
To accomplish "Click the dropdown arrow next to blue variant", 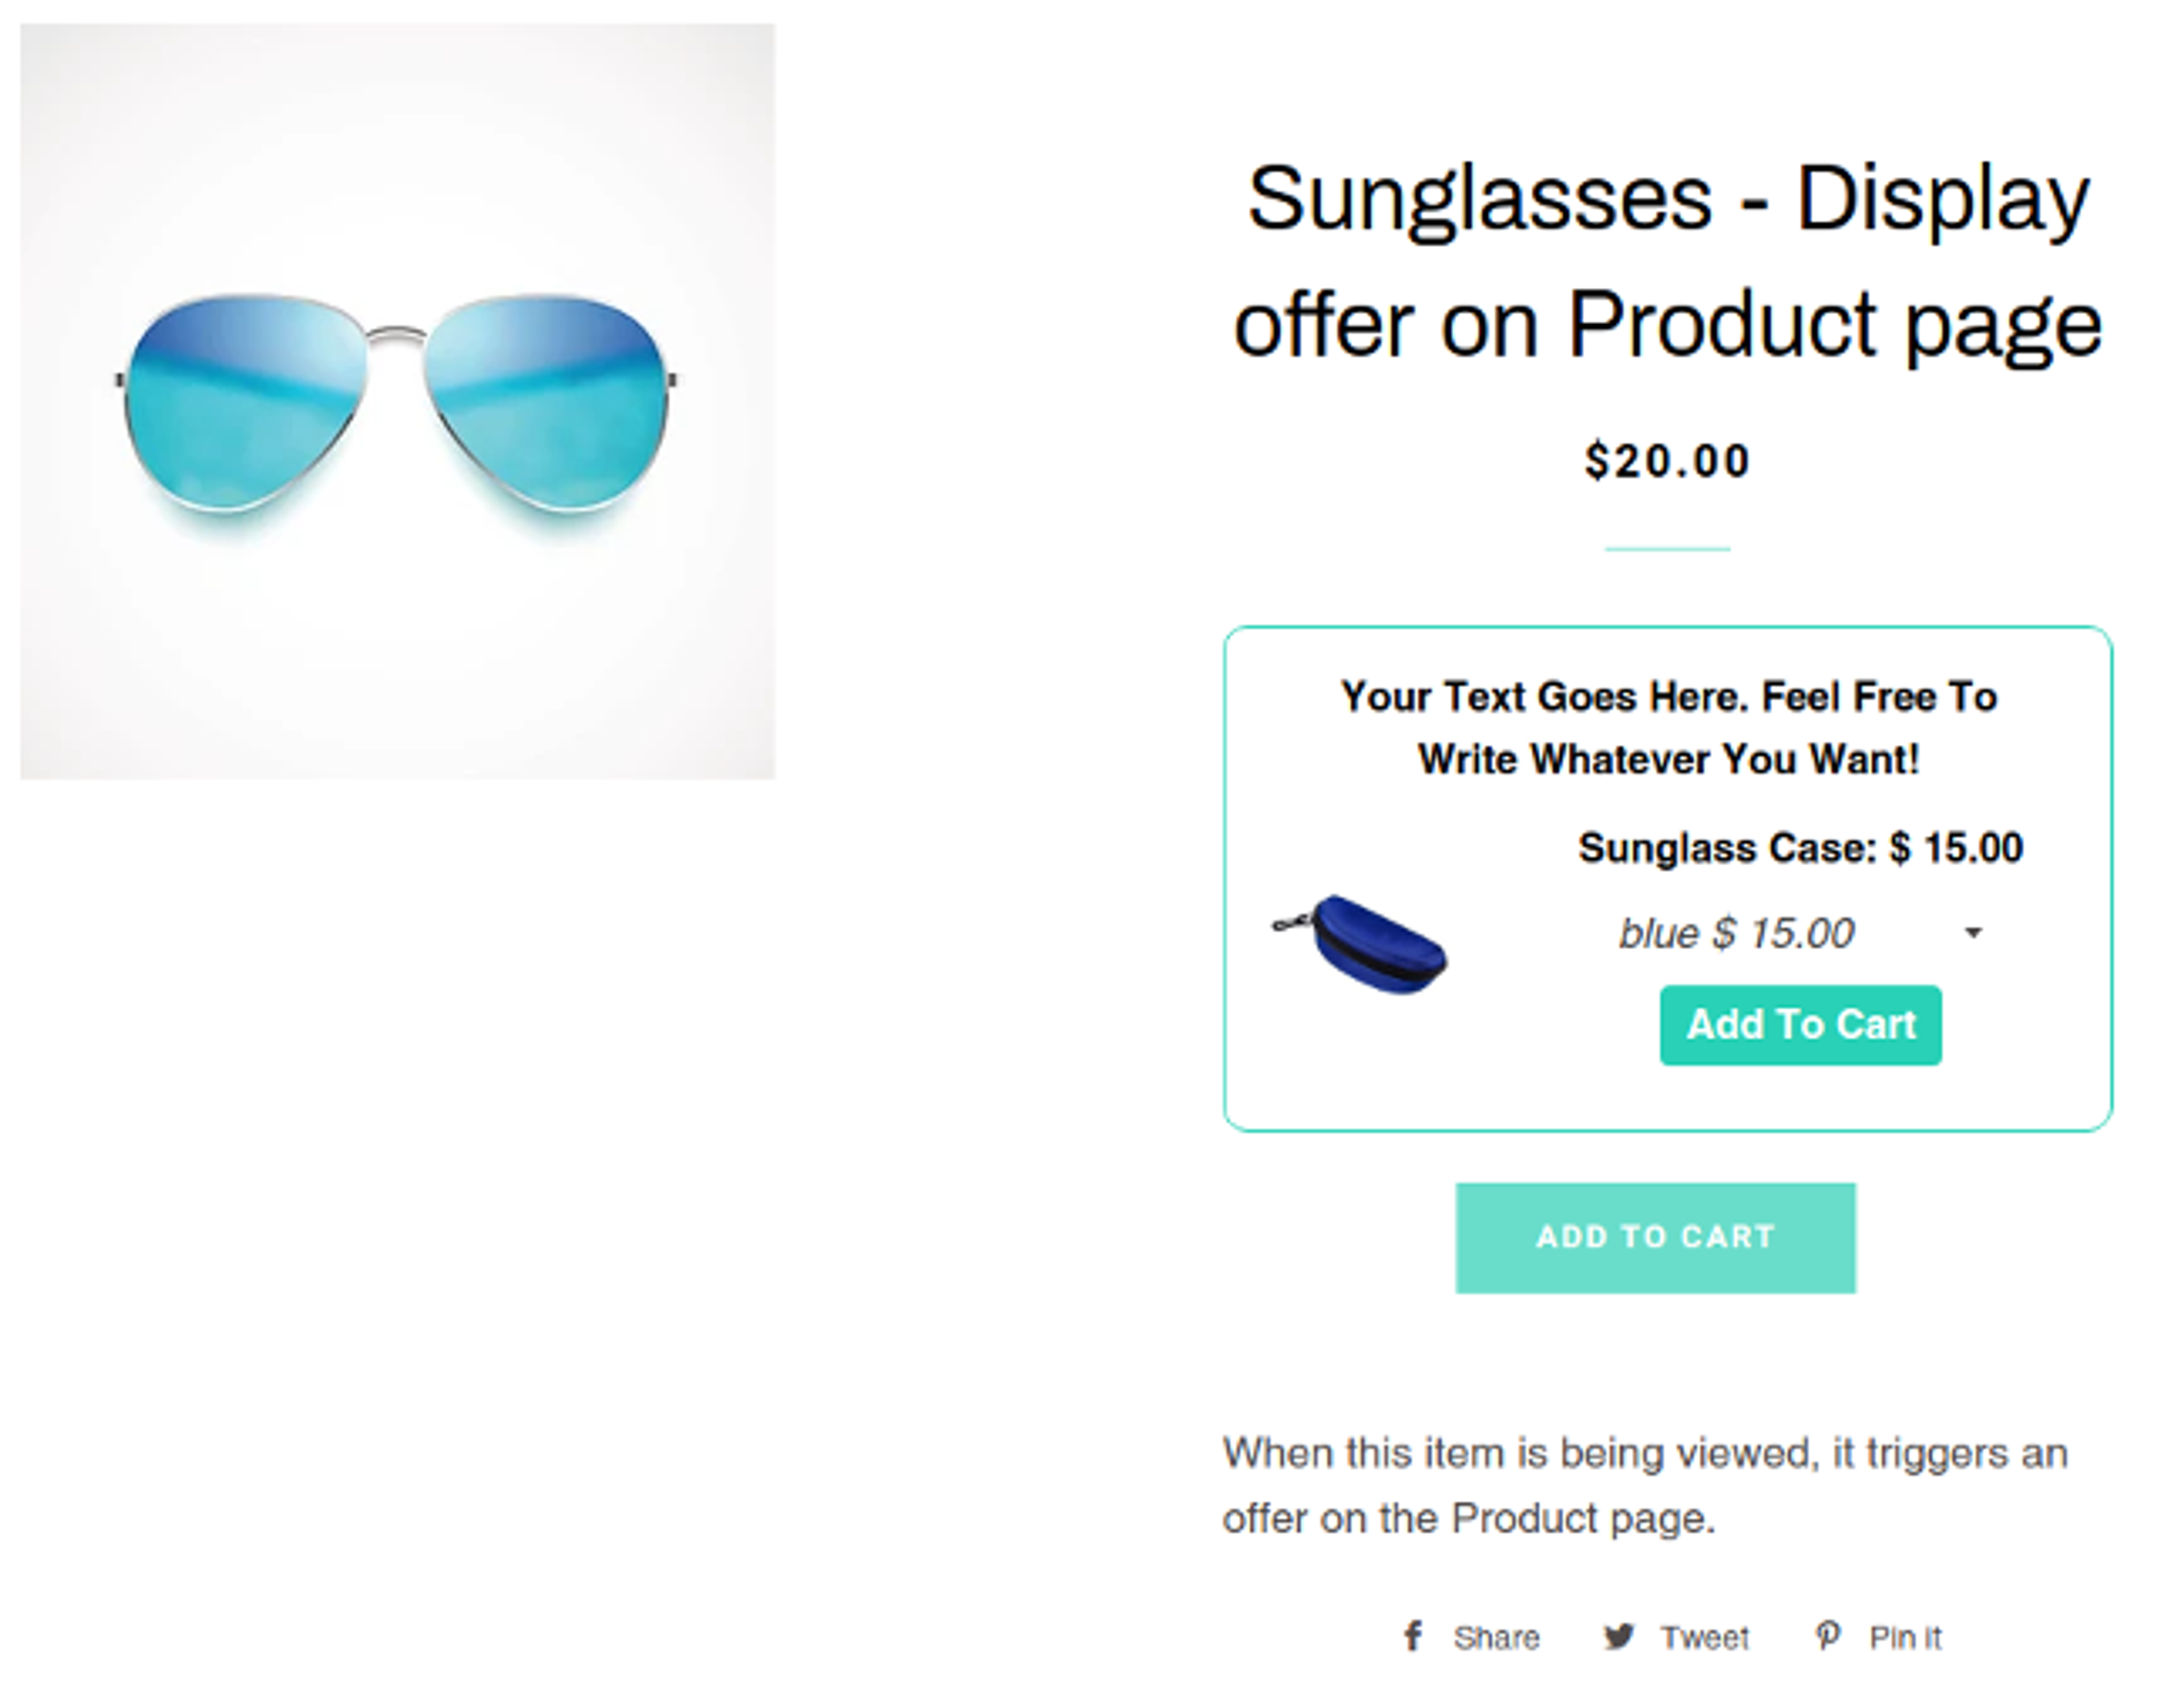I will point(1973,932).
